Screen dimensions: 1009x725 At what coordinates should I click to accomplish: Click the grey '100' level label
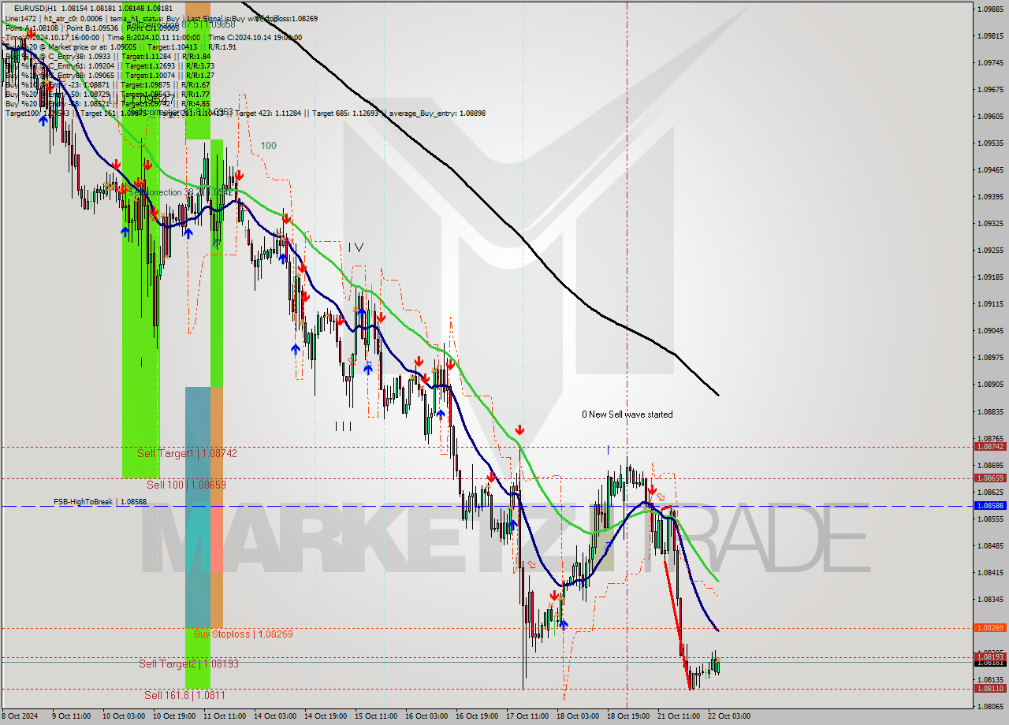point(268,146)
